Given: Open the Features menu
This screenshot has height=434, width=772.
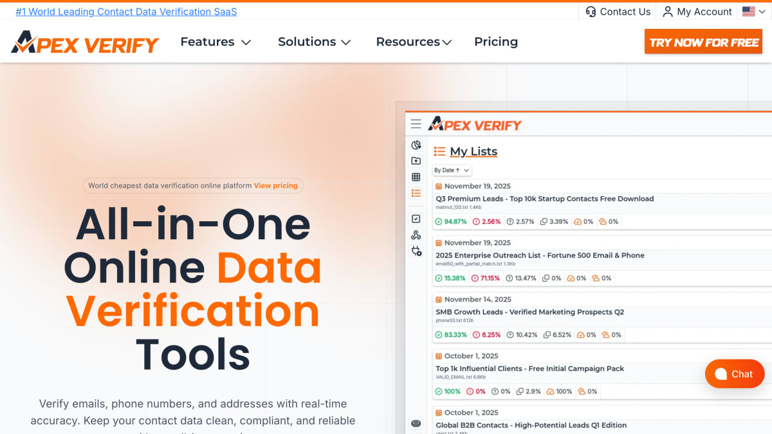Looking at the screenshot, I should click(216, 42).
